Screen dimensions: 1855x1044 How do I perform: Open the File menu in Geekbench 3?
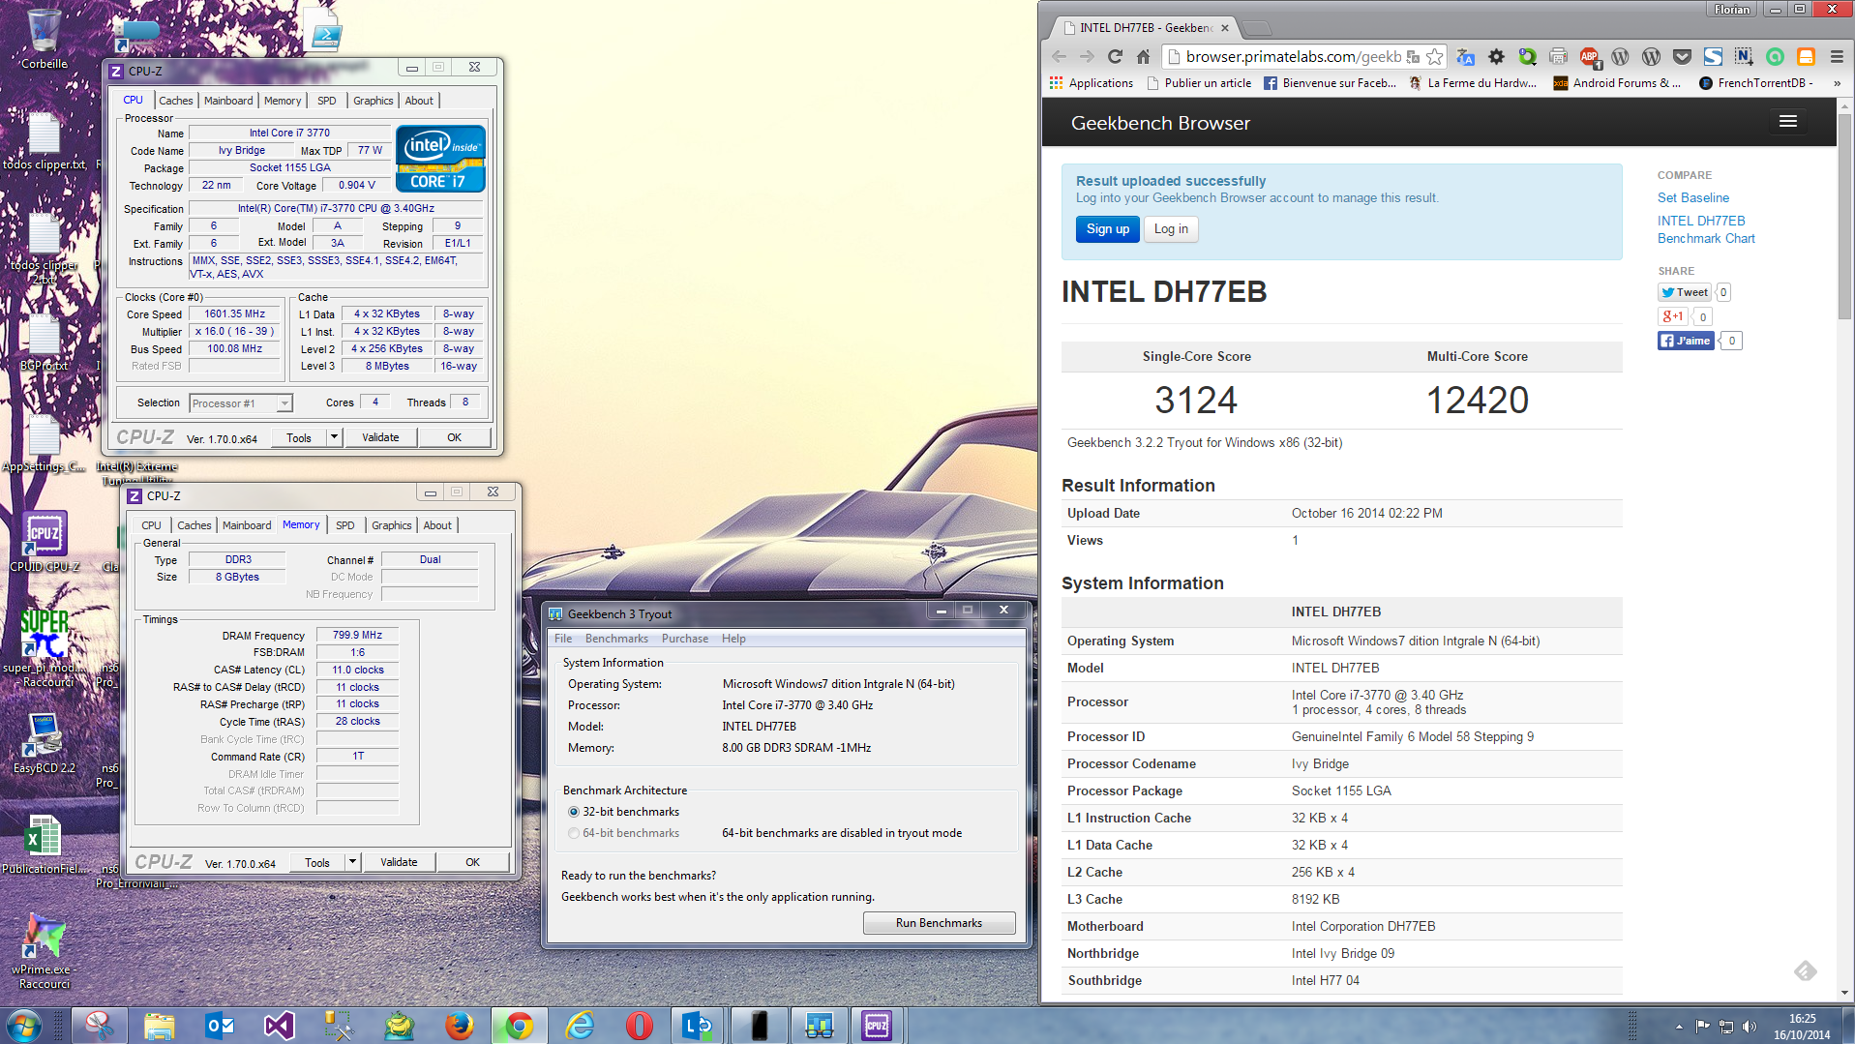563,639
